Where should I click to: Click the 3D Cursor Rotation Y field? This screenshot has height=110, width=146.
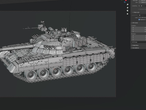(139, 38)
